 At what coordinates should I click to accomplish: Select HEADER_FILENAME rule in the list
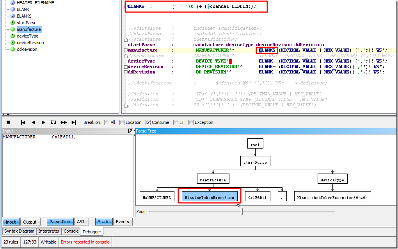click(35, 3)
